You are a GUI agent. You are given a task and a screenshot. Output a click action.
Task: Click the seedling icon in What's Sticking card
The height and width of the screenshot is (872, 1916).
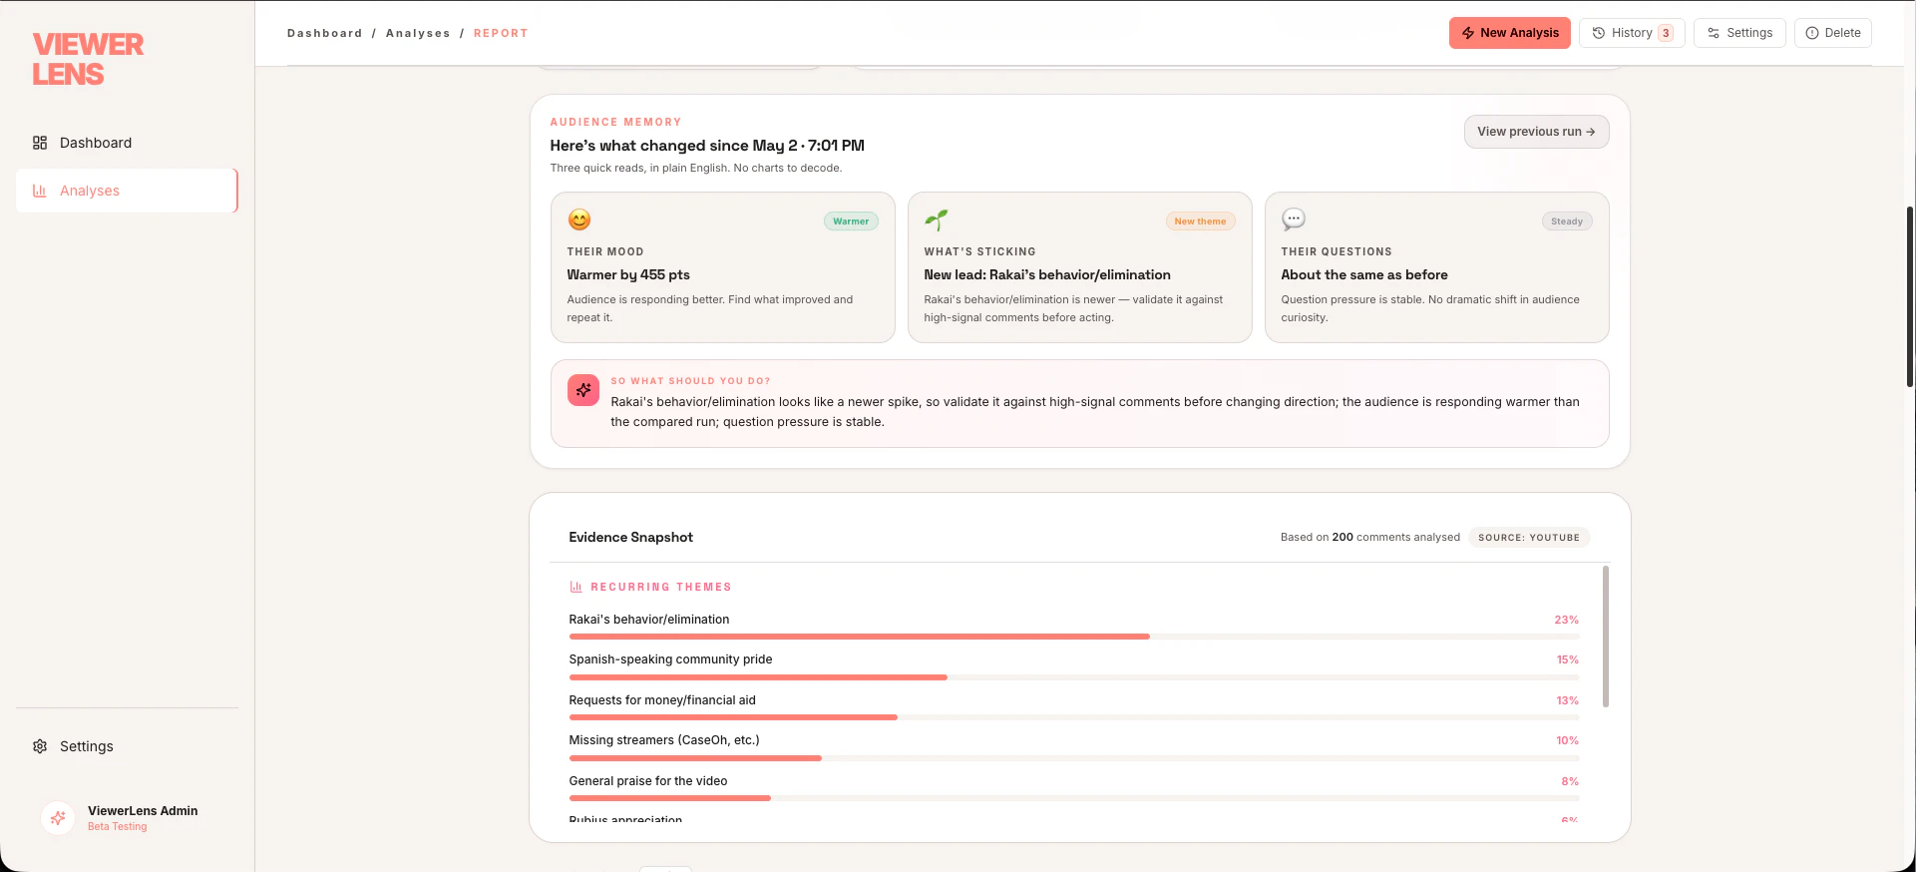pyautogui.click(x=936, y=219)
